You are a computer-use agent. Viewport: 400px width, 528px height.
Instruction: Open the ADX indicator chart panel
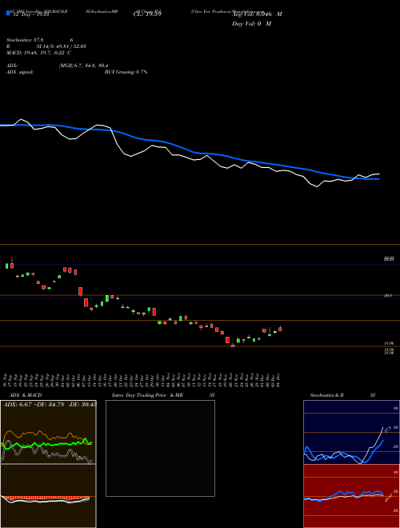point(48,432)
